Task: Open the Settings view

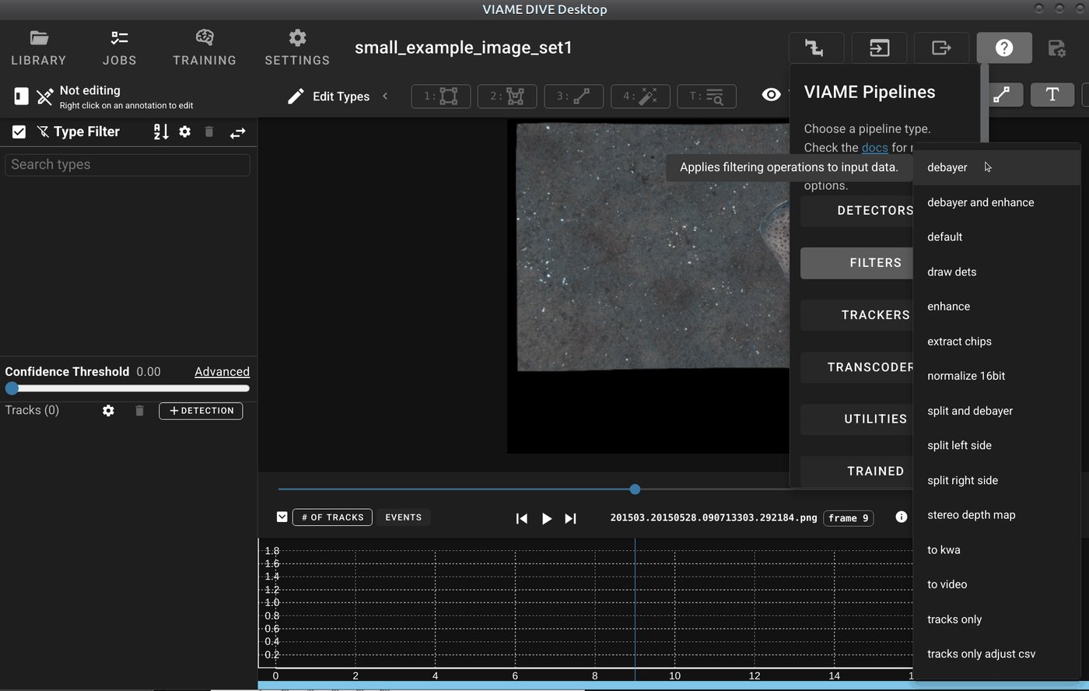Action: point(297,47)
